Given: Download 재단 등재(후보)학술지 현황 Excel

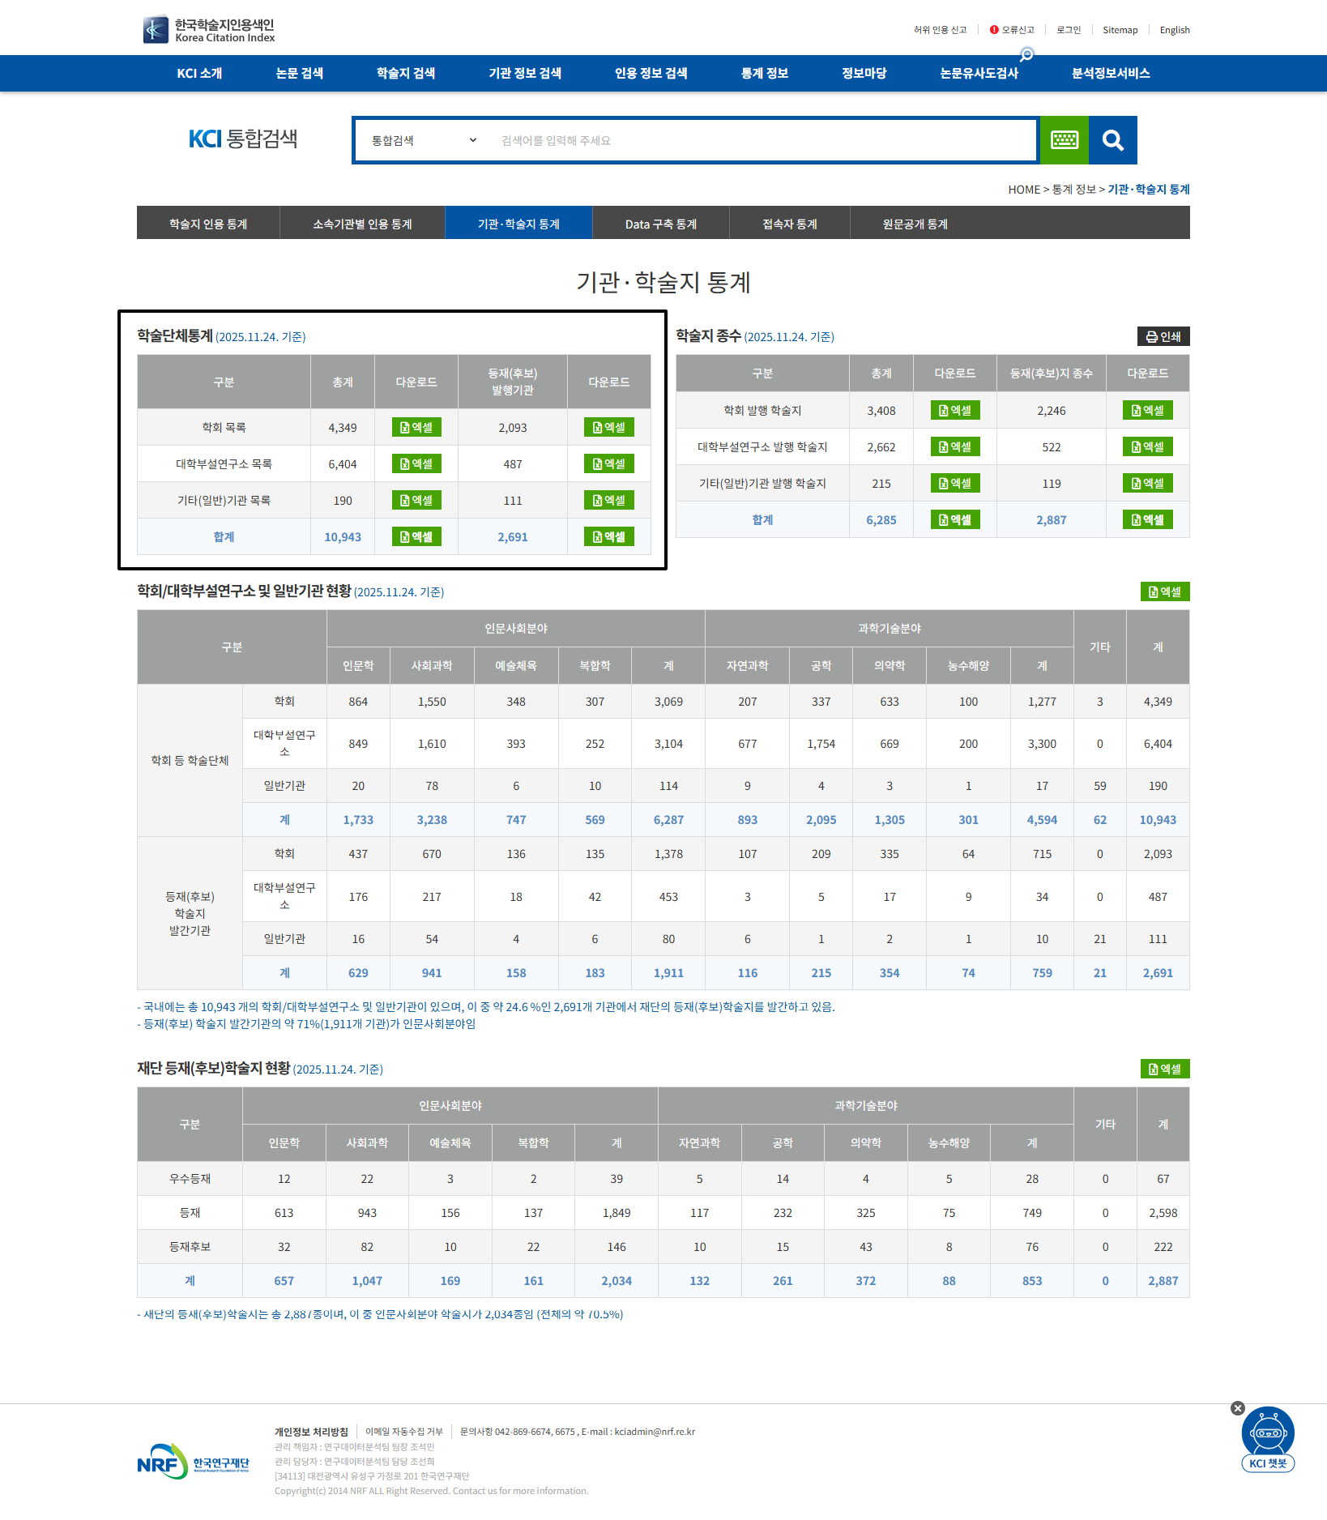Looking at the screenshot, I should pyautogui.click(x=1164, y=1069).
